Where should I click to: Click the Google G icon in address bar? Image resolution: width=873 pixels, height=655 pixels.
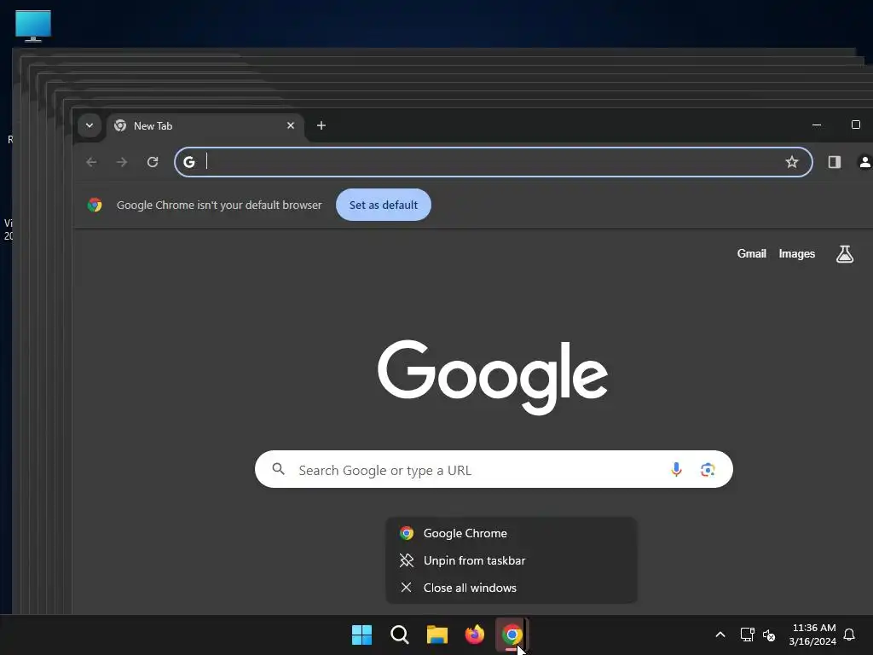(189, 162)
